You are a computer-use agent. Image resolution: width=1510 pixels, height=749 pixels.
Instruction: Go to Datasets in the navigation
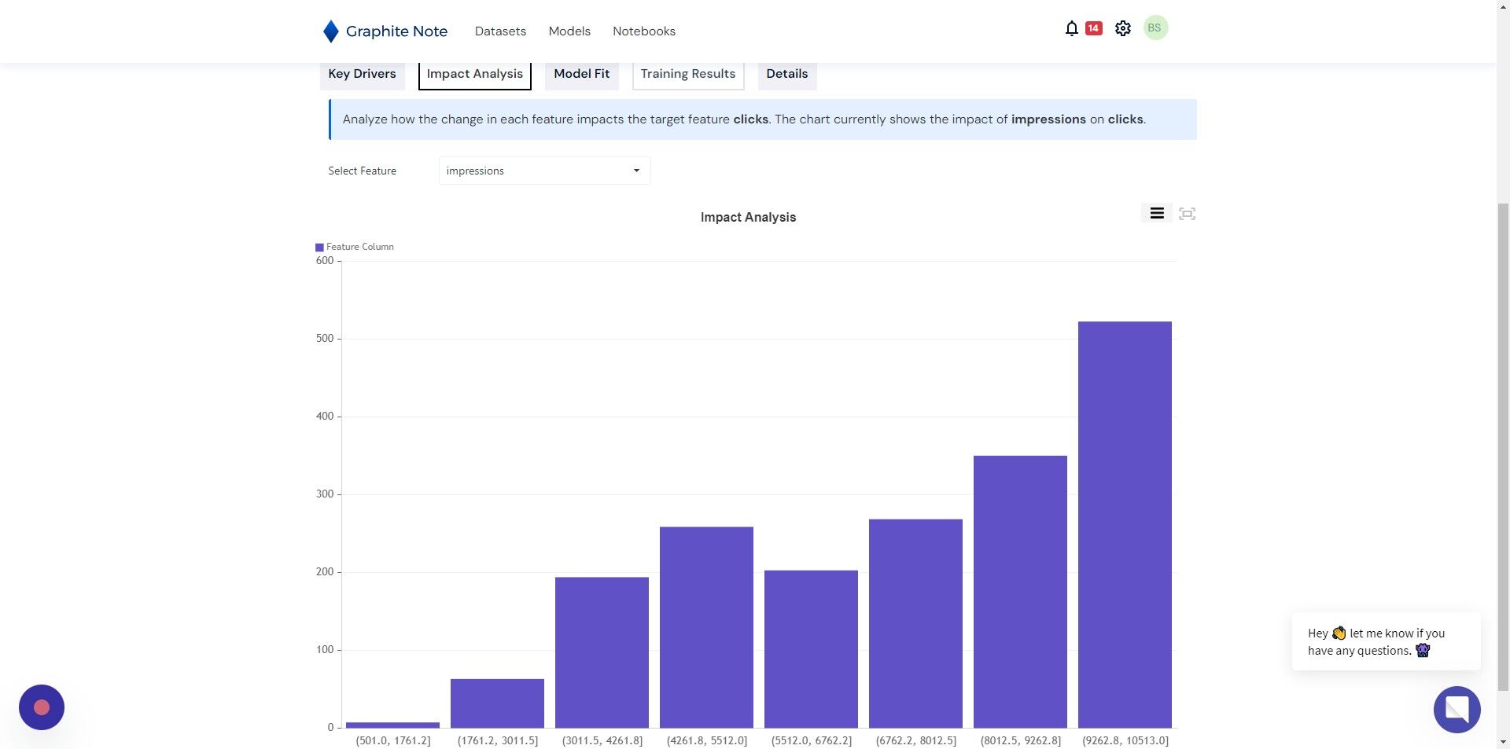500,31
